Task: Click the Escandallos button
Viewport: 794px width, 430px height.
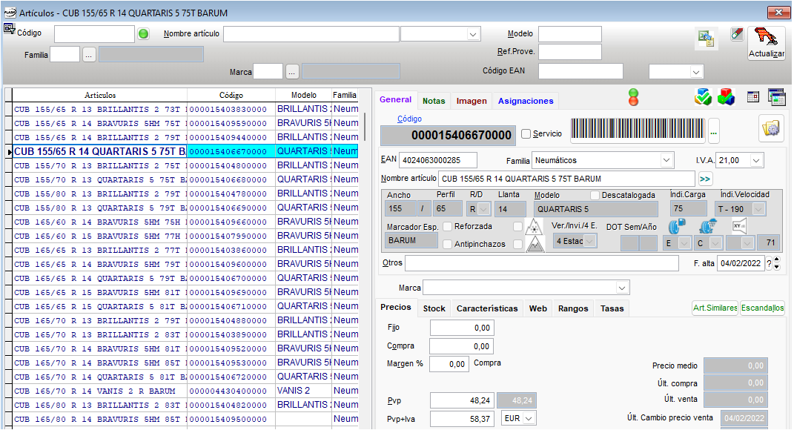Action: pyautogui.click(x=762, y=308)
